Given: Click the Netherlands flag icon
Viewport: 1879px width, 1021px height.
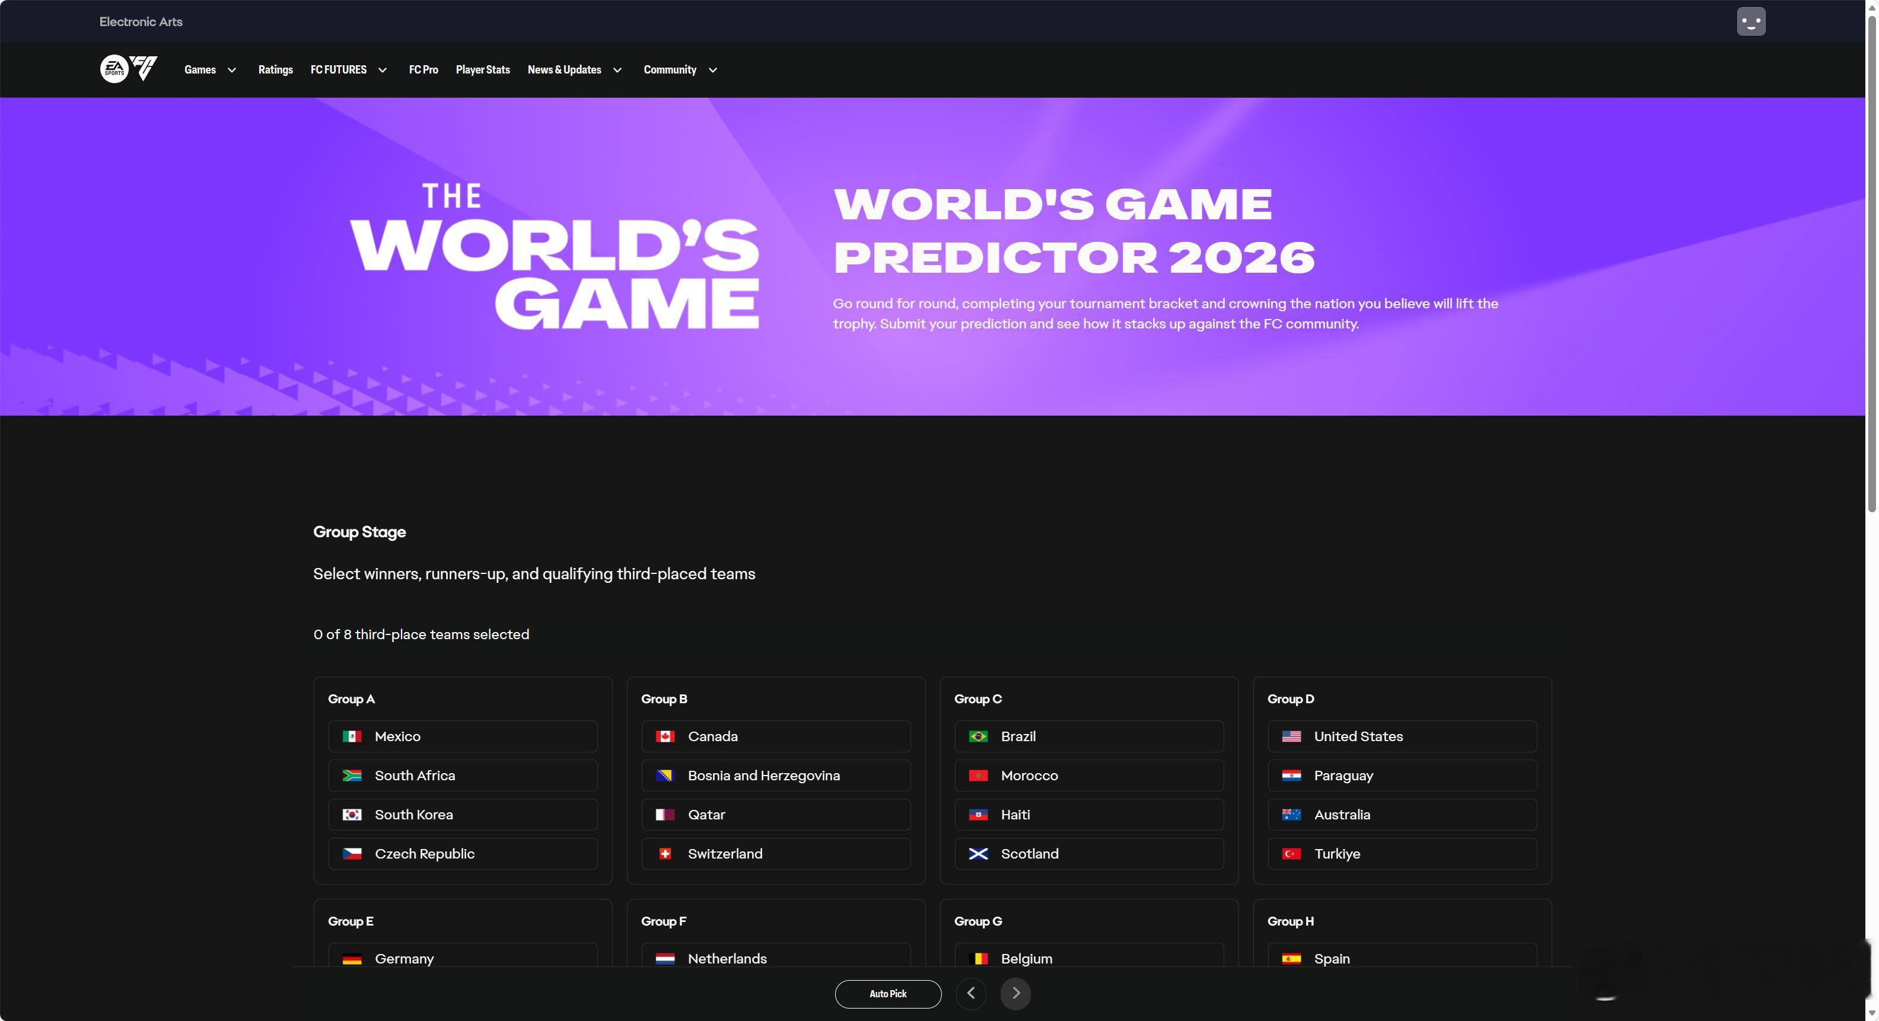Looking at the screenshot, I should [665, 959].
